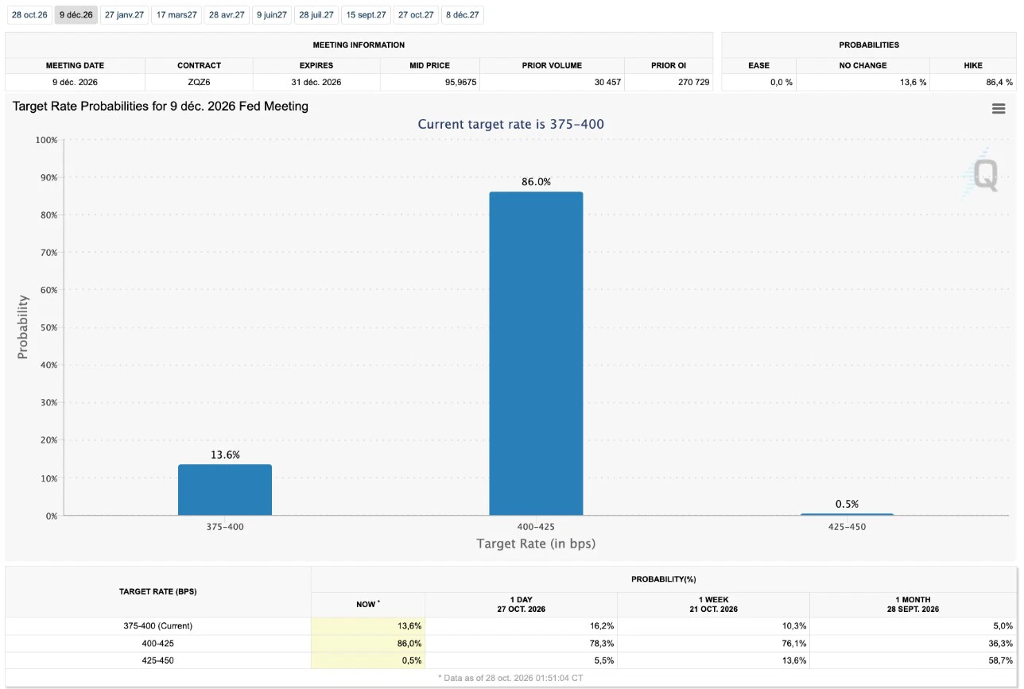Click the NO CHANGE column header
Screen dimensions: 1024x689
(863, 65)
